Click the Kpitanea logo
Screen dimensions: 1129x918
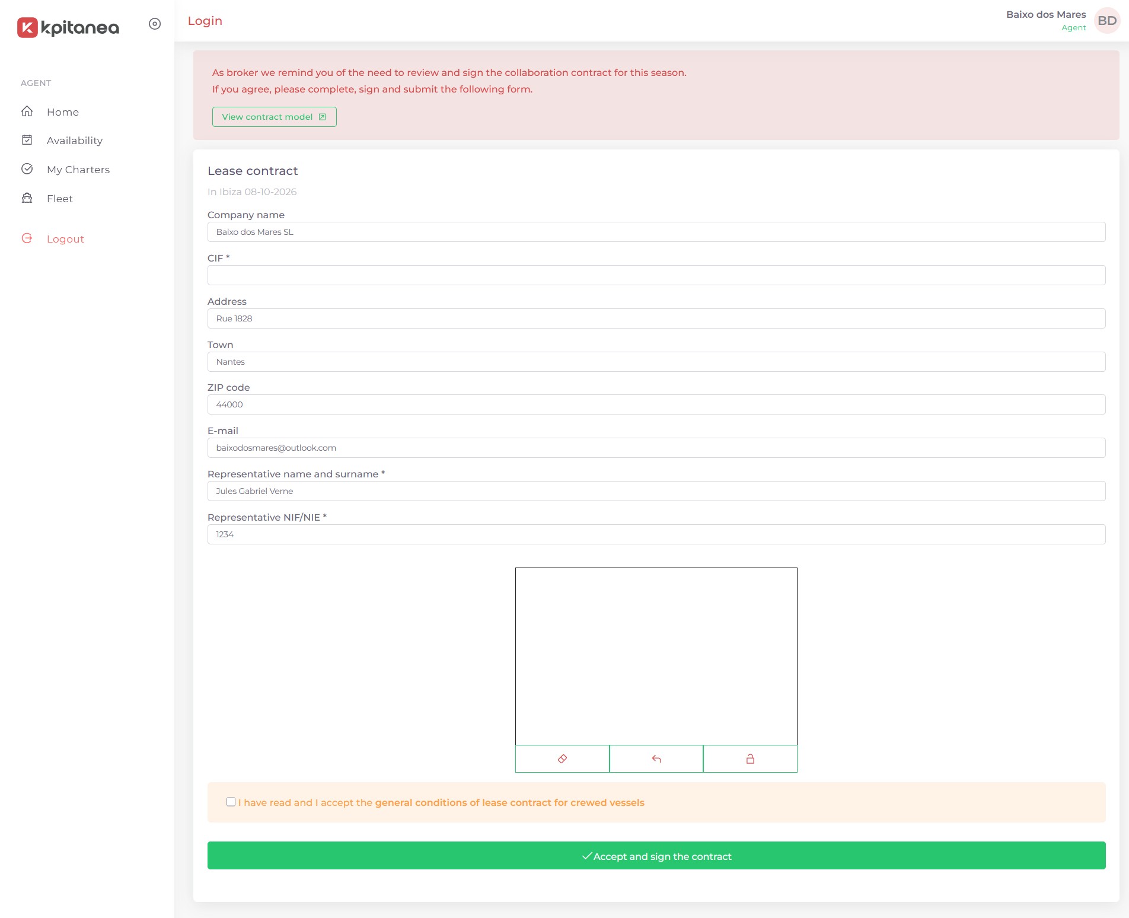pos(68,27)
